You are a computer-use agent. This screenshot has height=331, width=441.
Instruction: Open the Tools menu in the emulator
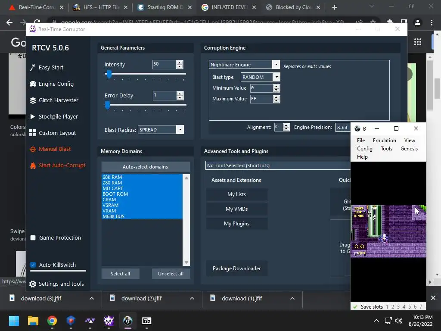[x=386, y=149]
